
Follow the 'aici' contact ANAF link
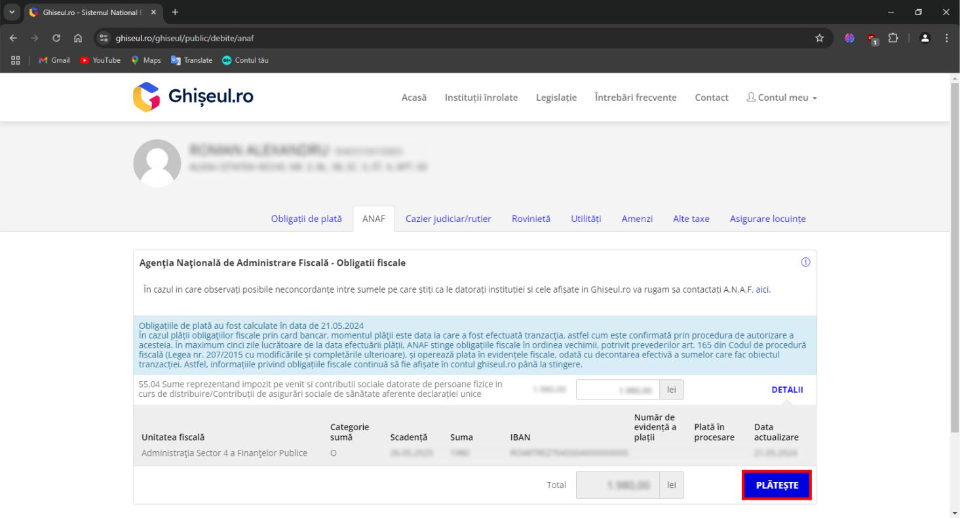[x=762, y=289]
